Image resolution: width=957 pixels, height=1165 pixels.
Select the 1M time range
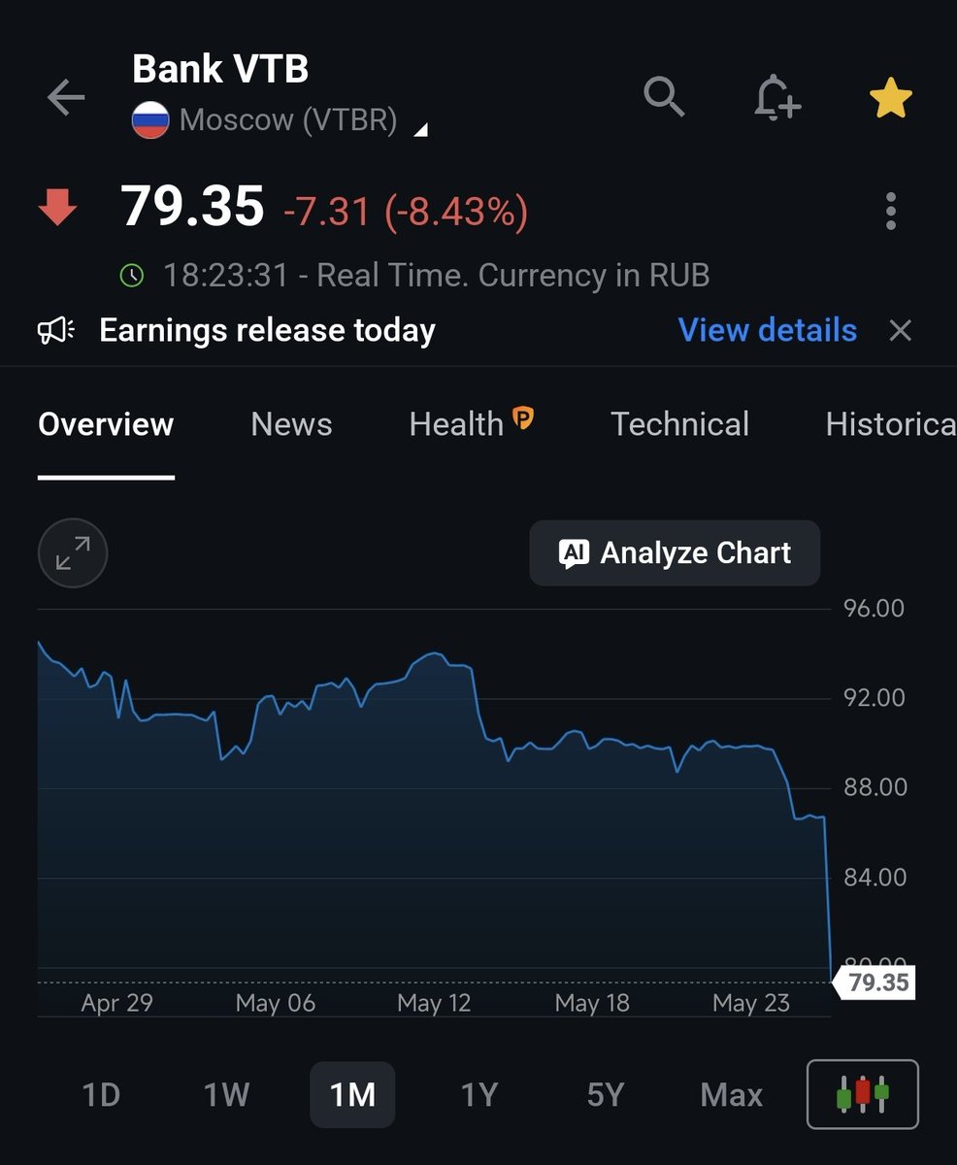click(352, 1095)
